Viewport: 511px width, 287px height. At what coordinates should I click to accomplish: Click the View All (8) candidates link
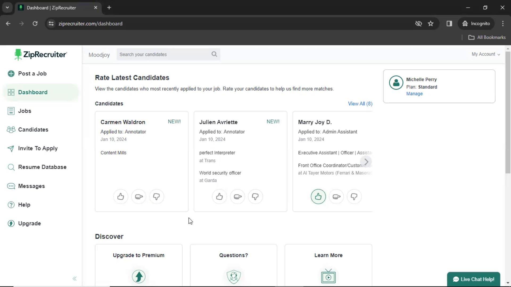click(x=360, y=103)
